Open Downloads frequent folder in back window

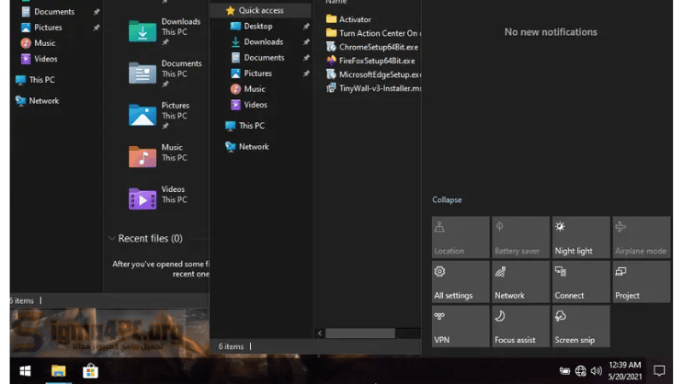tap(165, 31)
